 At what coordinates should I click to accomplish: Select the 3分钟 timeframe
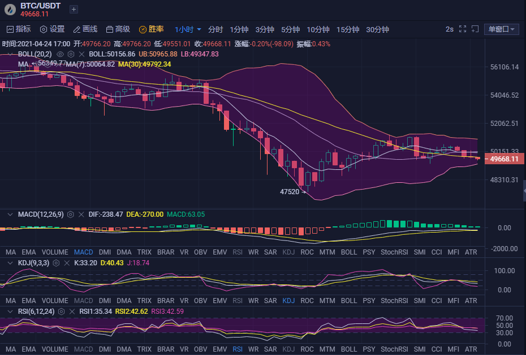(x=265, y=29)
